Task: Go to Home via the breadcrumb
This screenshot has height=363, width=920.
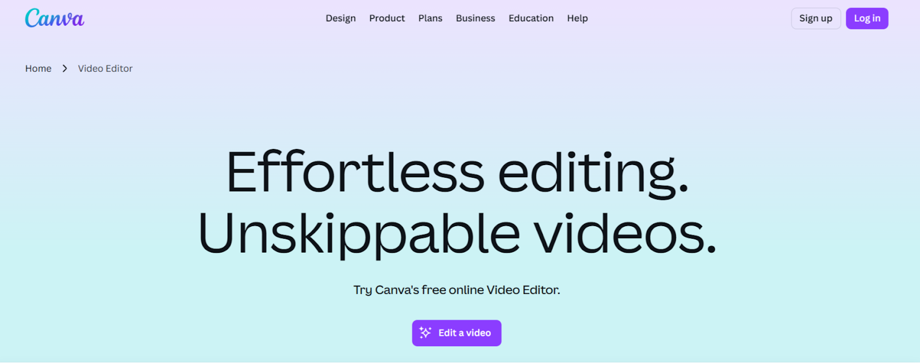Action: pos(39,68)
